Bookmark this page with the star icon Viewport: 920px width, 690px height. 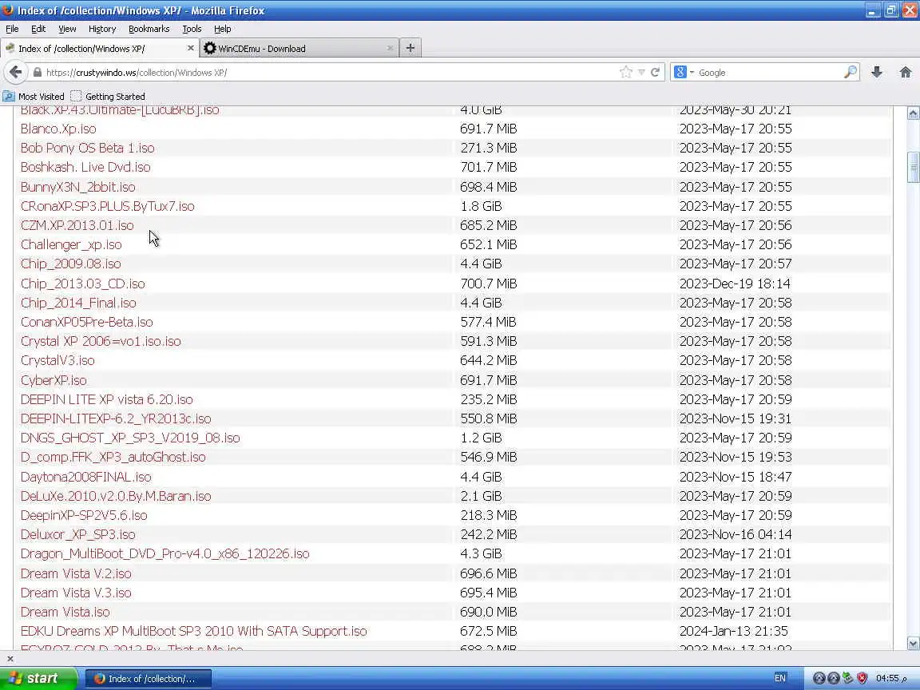(x=625, y=72)
